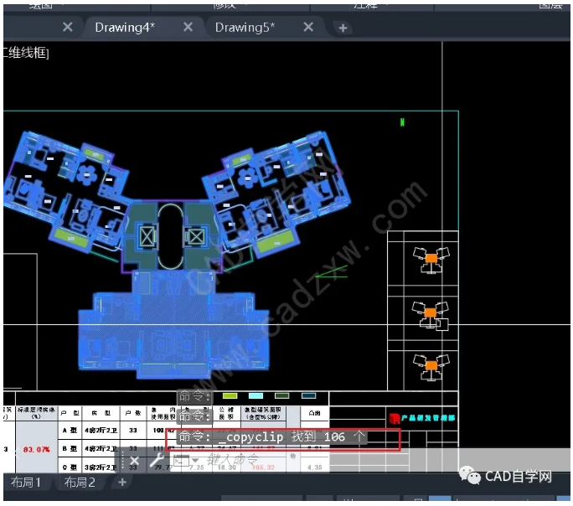The width and height of the screenshot is (573, 506).
Task: Click the middle orange unit thumbnail
Action: [x=431, y=312]
